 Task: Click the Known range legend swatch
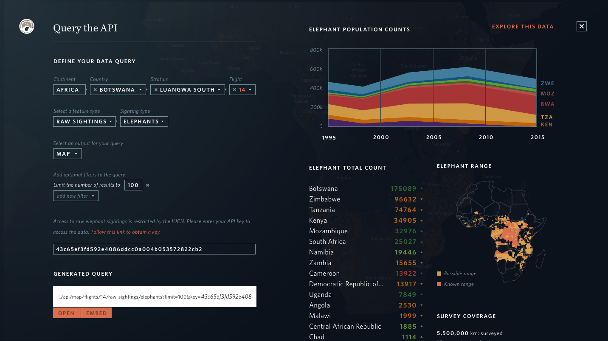coord(439,284)
